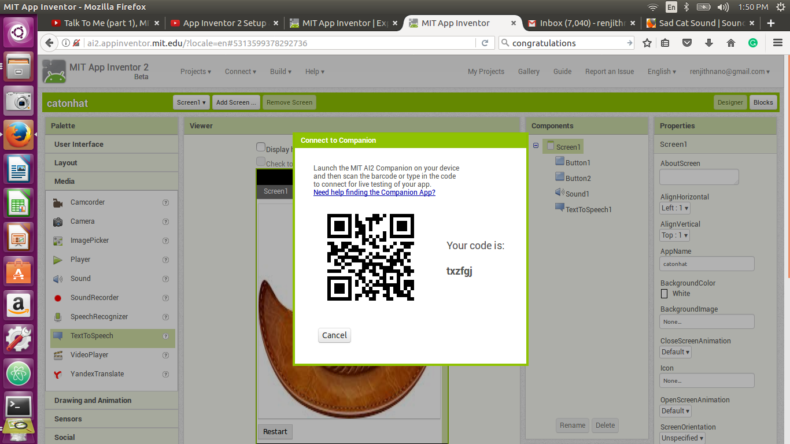Open new browser tab plus icon

coord(771,23)
